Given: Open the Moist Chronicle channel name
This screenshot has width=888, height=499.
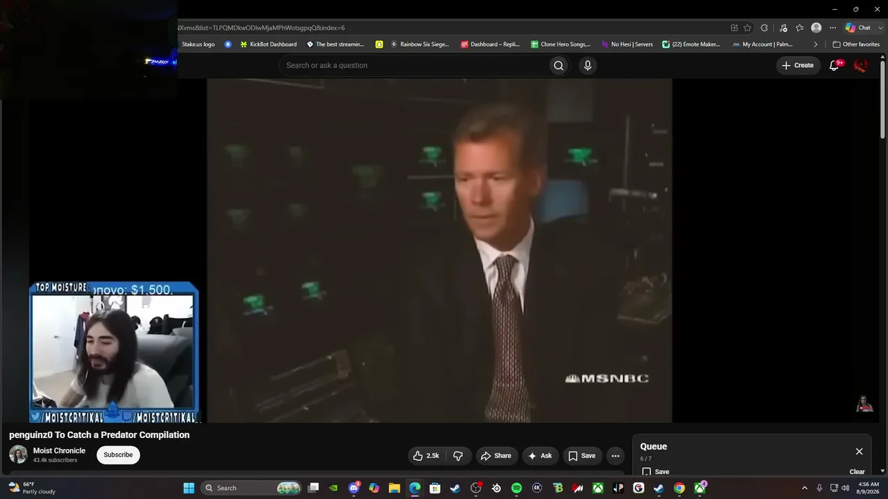Looking at the screenshot, I should pos(59,450).
